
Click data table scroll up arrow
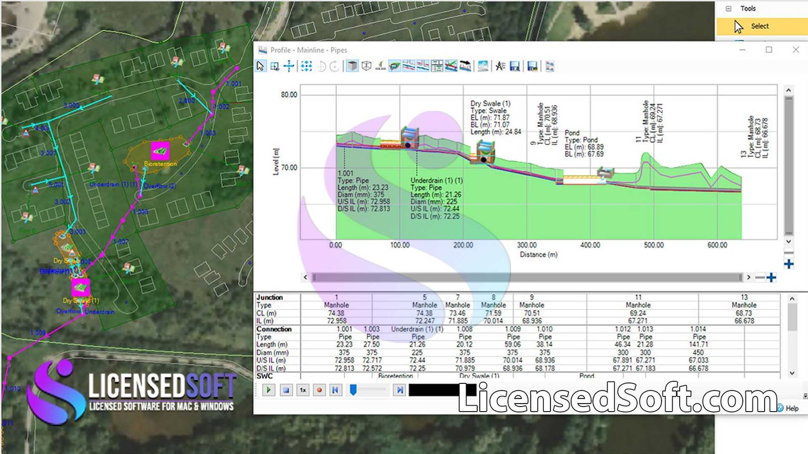(x=792, y=299)
